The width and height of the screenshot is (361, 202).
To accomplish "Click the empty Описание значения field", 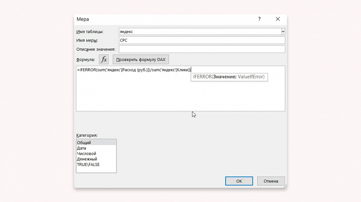I will click(x=202, y=49).
